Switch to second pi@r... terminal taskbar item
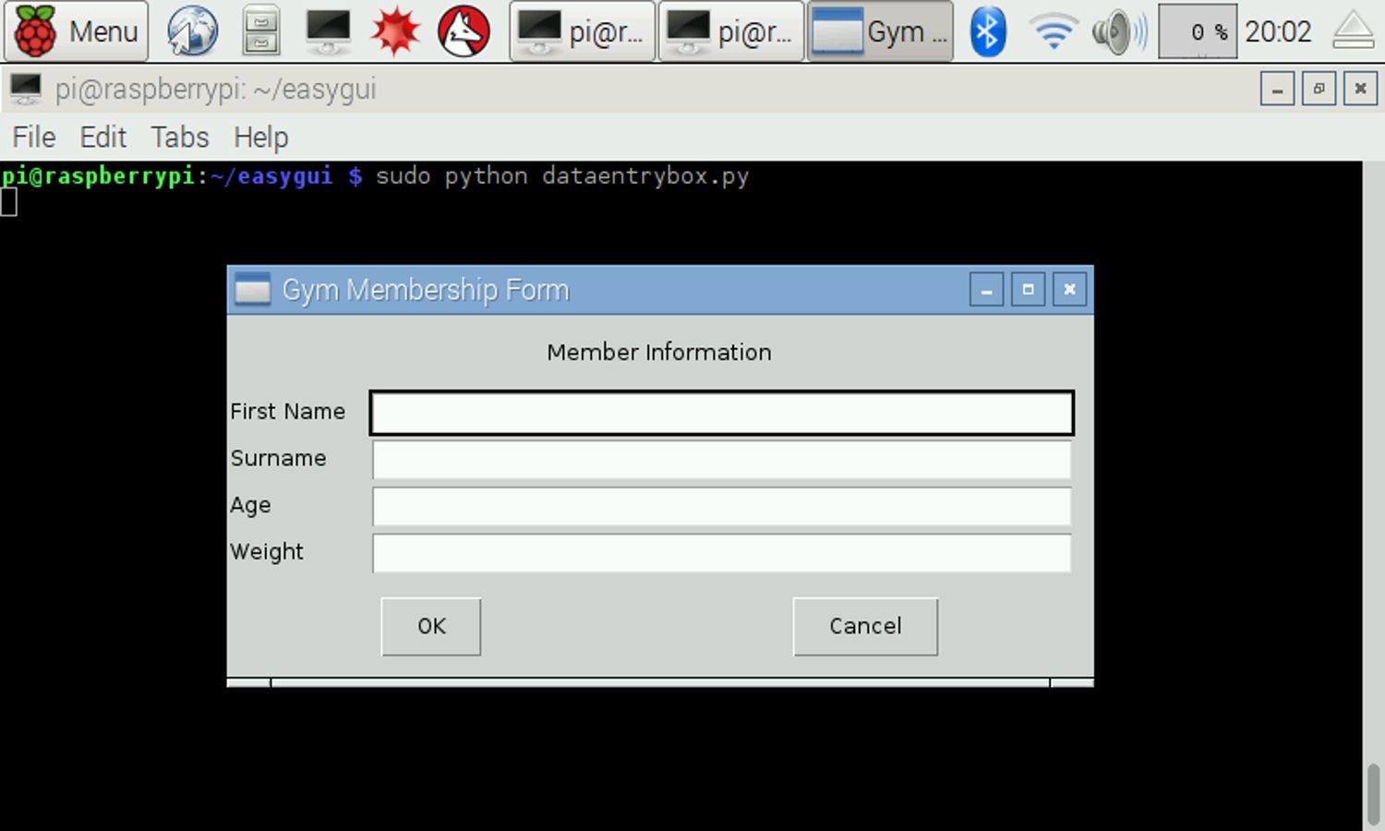This screenshot has height=831, width=1385. [730, 30]
